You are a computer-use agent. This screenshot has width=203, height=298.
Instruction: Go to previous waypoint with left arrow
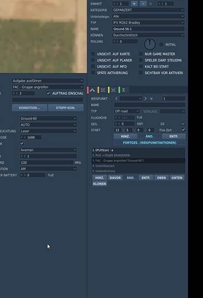pyautogui.click(x=116, y=98)
